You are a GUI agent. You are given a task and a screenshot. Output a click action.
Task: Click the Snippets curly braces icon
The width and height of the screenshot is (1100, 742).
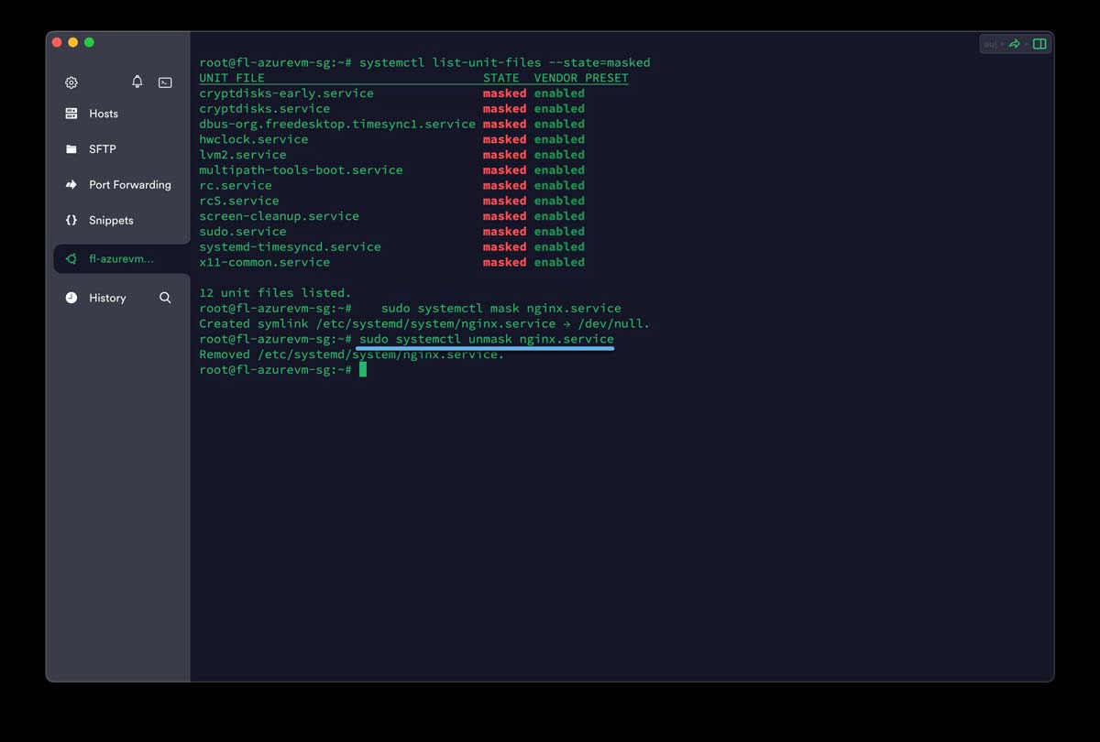click(71, 221)
